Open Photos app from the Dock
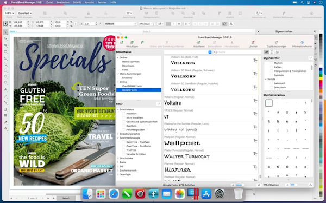Viewport: 326px width, 203px height. [180, 194]
